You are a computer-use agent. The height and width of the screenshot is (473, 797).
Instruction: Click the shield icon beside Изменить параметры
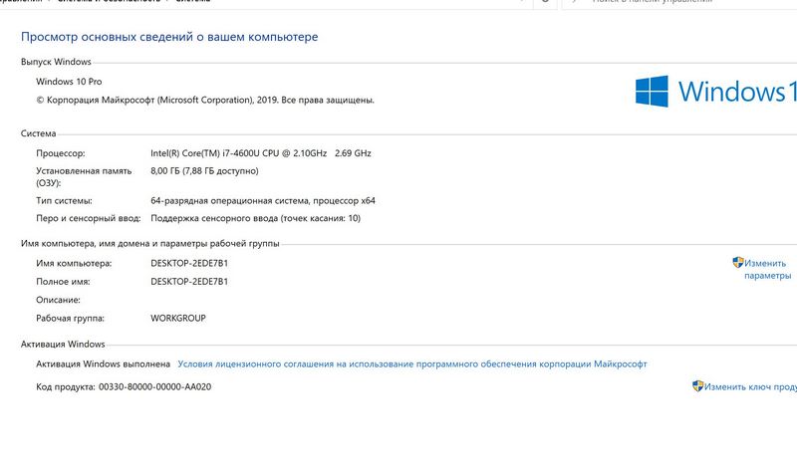pos(738,263)
